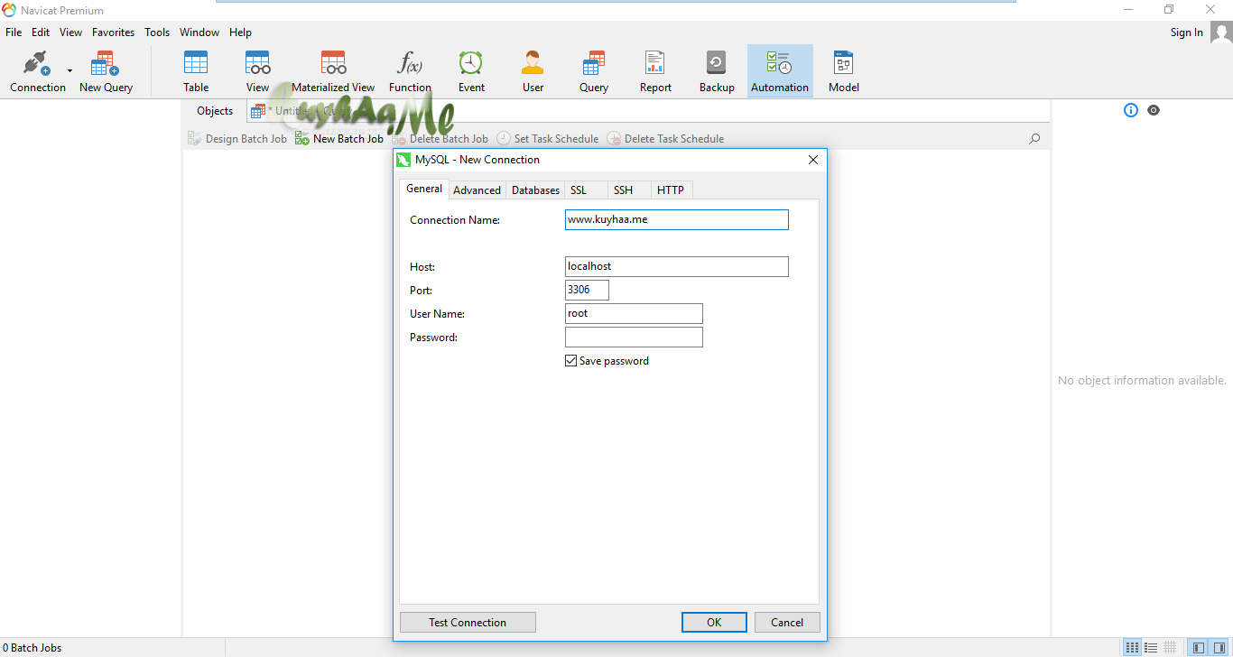
Task: Select the General tab in dialog
Action: tap(424, 189)
